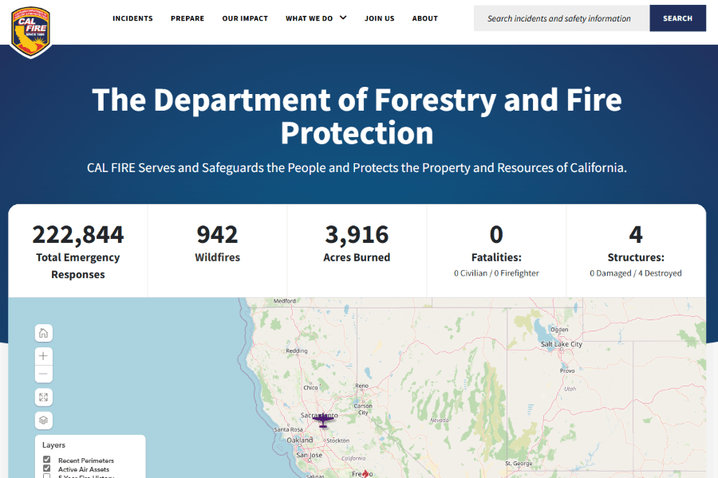The image size is (718, 478).
Task: Open the Prepare menu item
Action: click(187, 18)
